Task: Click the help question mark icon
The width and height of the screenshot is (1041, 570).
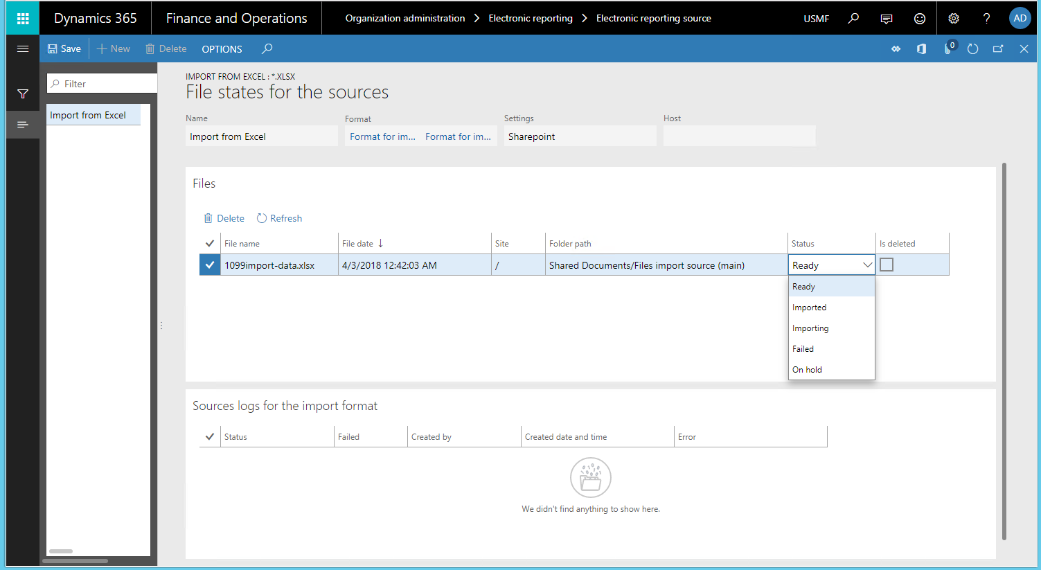Action: 986,19
